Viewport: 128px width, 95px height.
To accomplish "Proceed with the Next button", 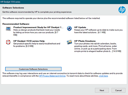I will [x=102, y=90].
